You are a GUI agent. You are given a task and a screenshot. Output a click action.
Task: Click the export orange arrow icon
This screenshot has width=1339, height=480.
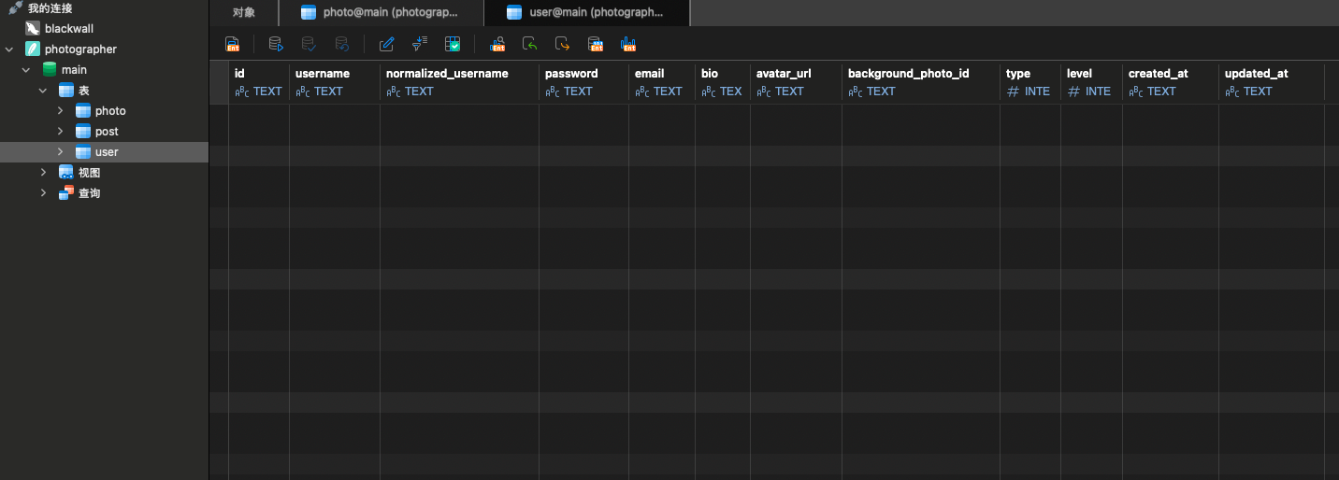tap(562, 44)
